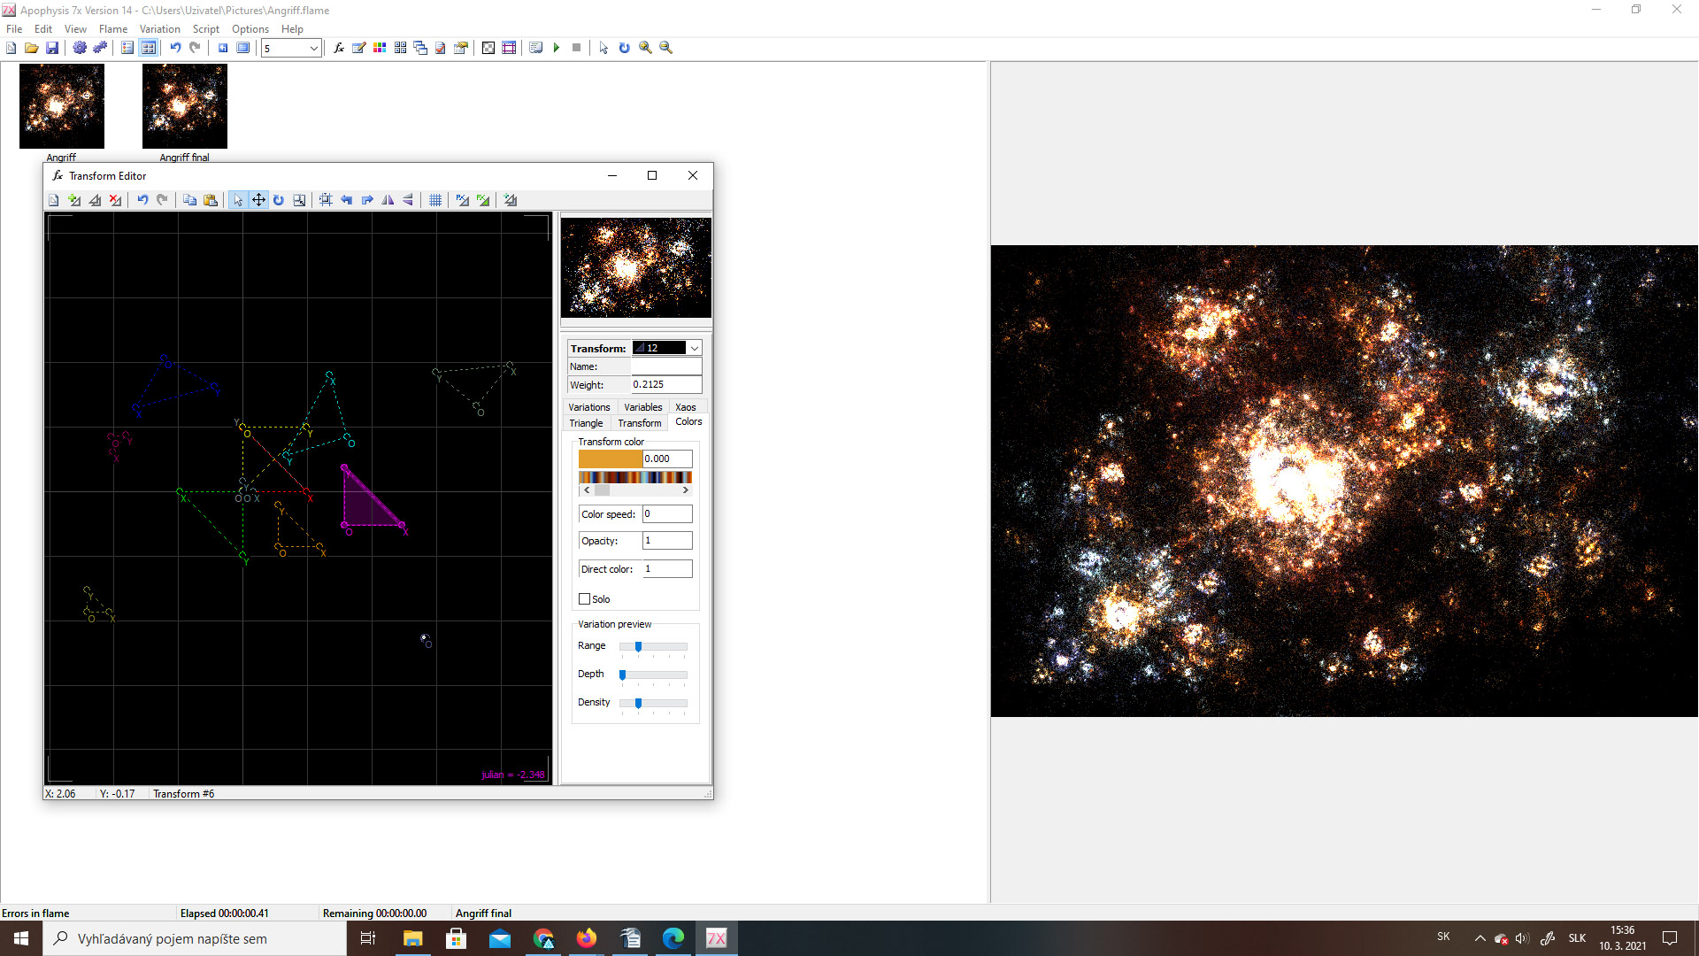
Task: Flip triangle horizontally icon
Action: [x=388, y=200]
